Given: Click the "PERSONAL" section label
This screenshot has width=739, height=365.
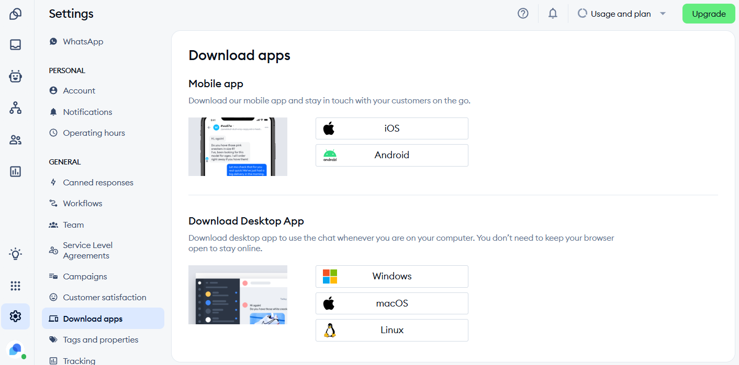Looking at the screenshot, I should [x=67, y=70].
